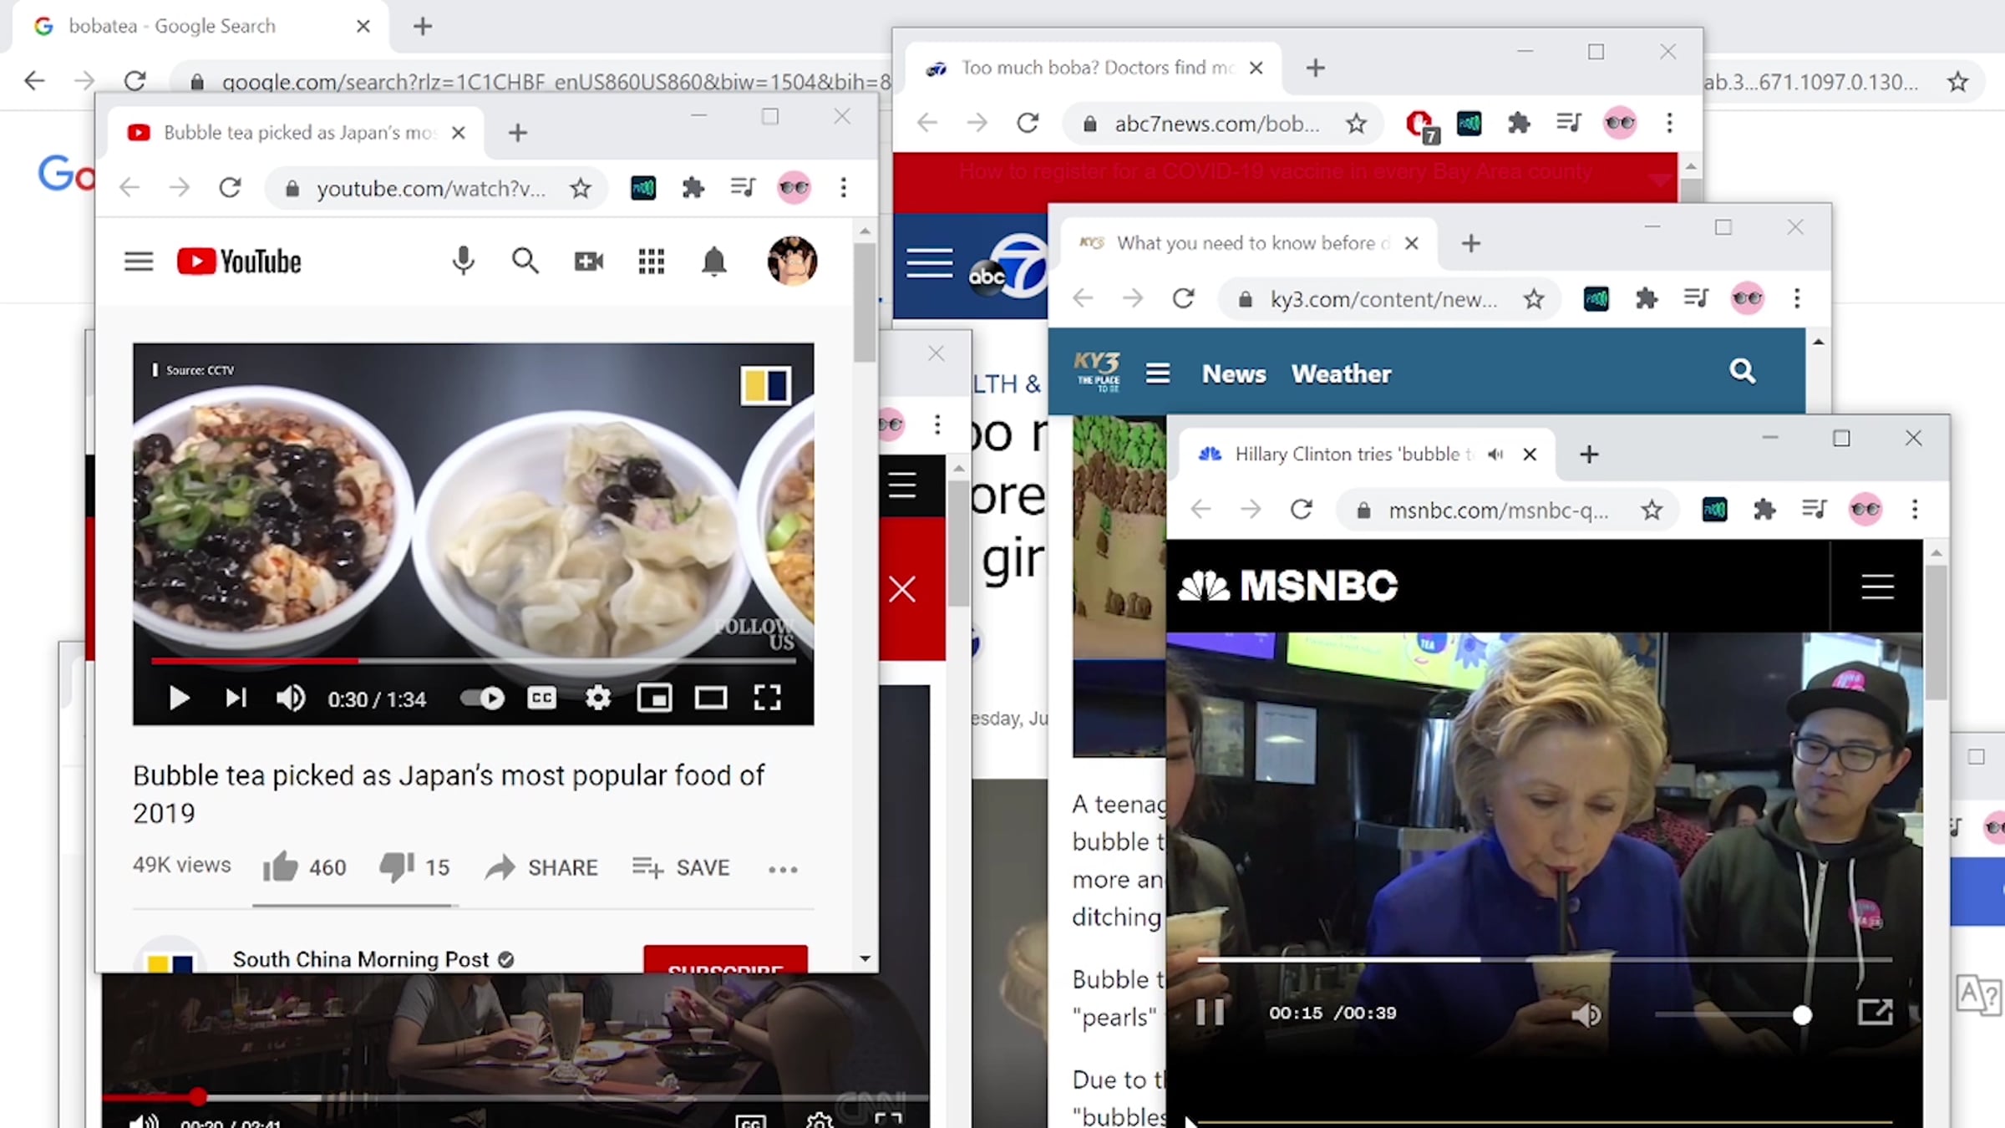Expand the COVID-19 vaccine red banner arrow
This screenshot has width=2005, height=1128.
point(1661,178)
